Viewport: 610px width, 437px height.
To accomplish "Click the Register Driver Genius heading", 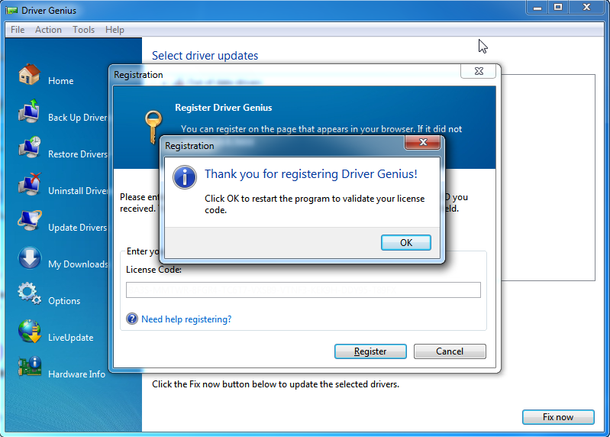I will tap(223, 108).
